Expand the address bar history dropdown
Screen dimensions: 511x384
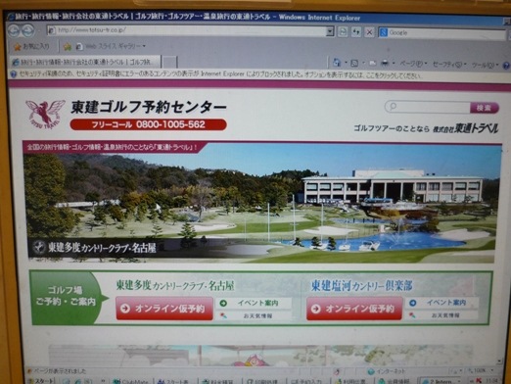330,31
